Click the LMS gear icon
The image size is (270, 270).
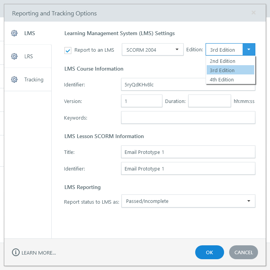[14, 33]
